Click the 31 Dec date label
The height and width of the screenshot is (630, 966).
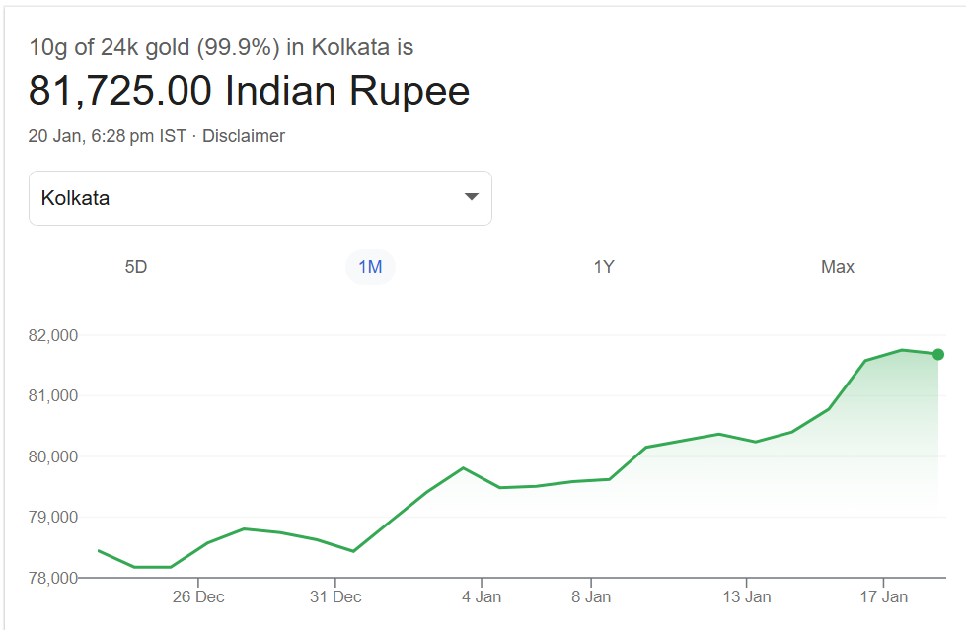pyautogui.click(x=335, y=596)
